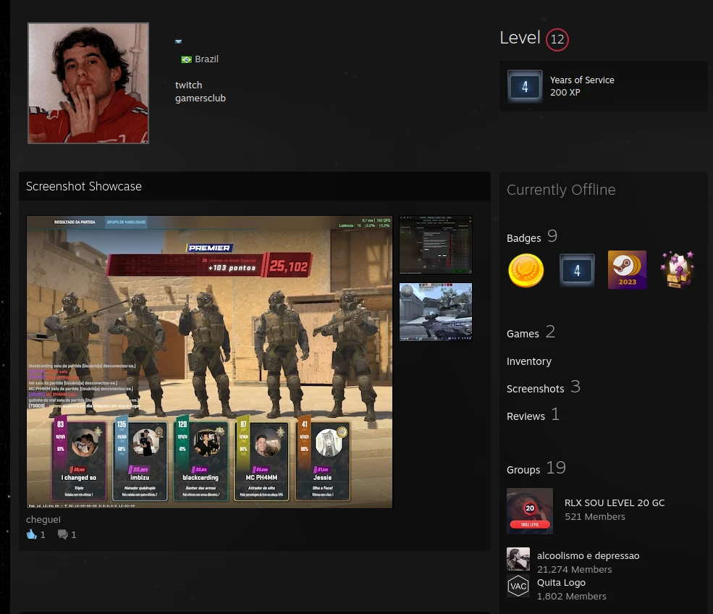
Task: Click the thumbs up rate icon
Action: (x=31, y=534)
